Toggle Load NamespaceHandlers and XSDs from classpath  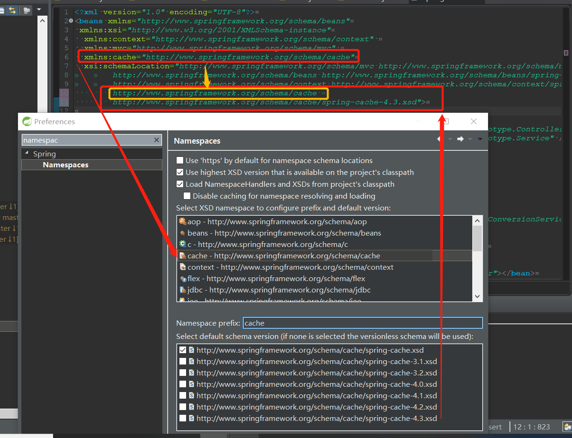pyautogui.click(x=180, y=184)
